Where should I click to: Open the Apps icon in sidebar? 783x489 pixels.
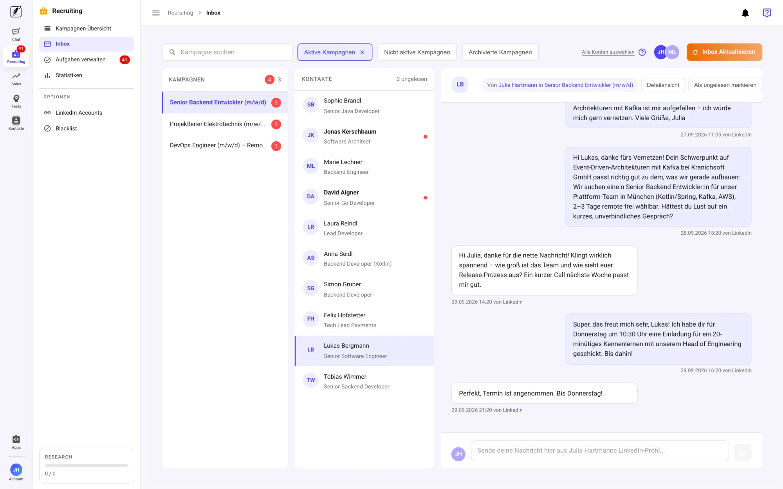coord(16,442)
